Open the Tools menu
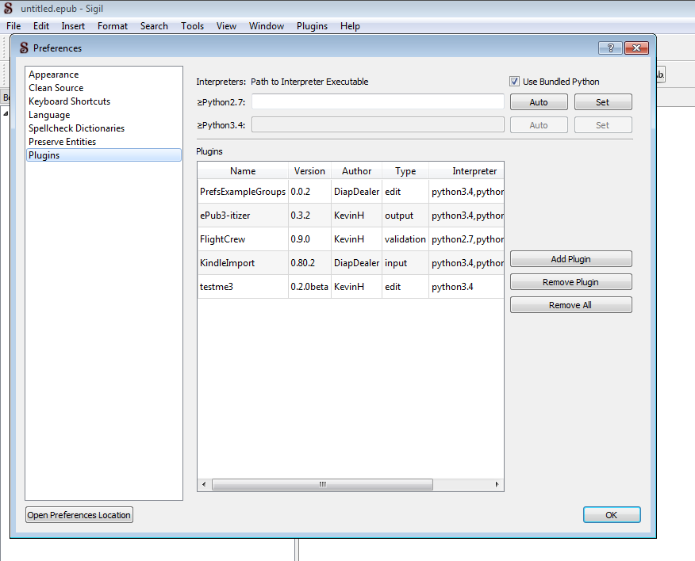 (192, 26)
